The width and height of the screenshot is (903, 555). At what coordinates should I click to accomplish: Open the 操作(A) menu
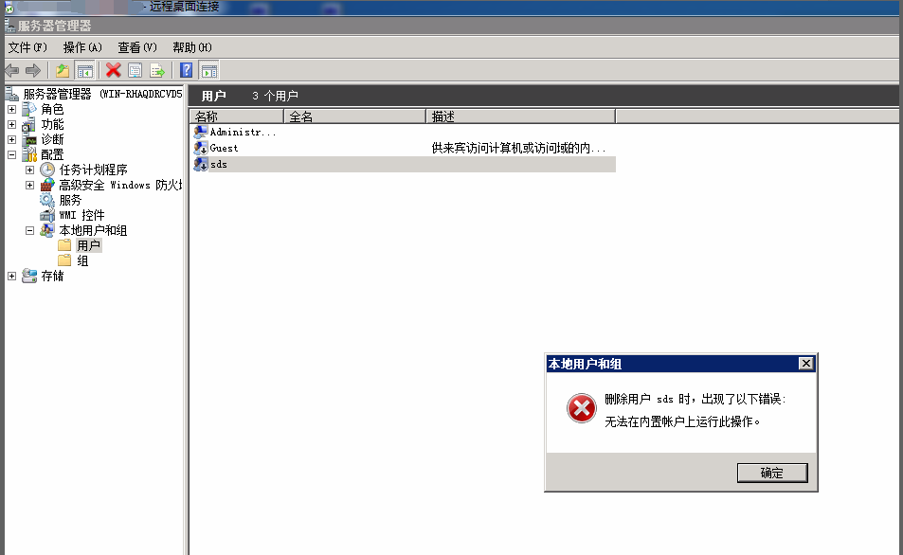pos(82,47)
